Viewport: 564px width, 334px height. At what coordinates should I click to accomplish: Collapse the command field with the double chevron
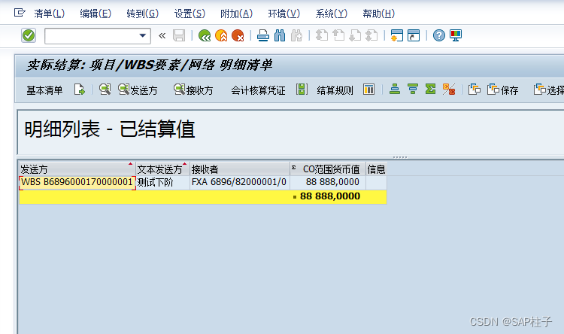tap(162, 35)
